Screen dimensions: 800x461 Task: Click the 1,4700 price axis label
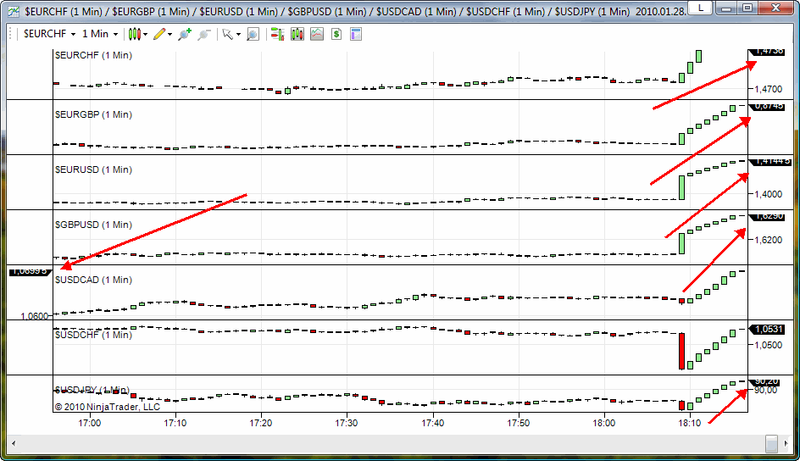tap(769, 89)
